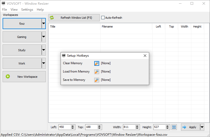210x137 pixels.
Task: Click the Applied CSV status bar text
Action: tap(84, 135)
